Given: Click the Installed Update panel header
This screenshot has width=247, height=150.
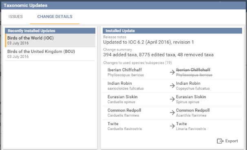Looking at the screenshot, I should pos(172,31).
